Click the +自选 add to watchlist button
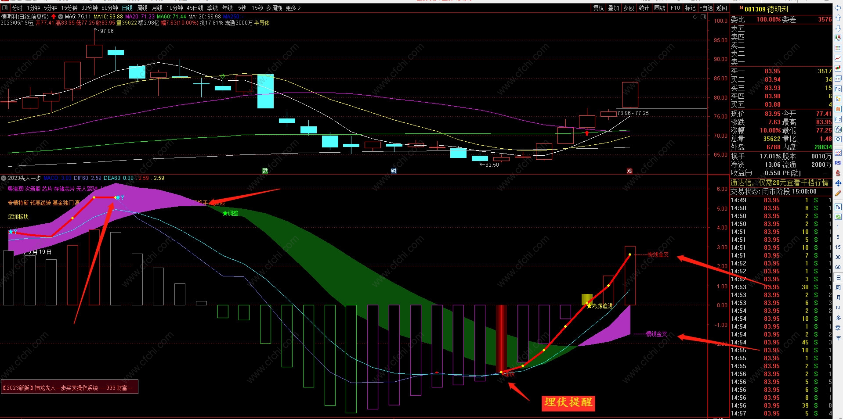The image size is (843, 419). 706,8
